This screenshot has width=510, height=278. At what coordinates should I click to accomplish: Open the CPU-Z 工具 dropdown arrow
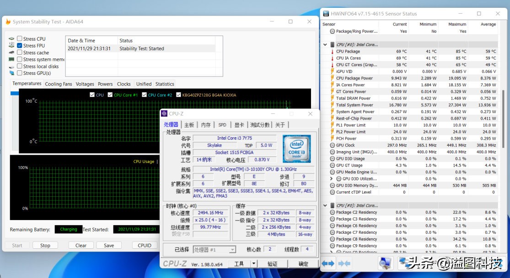click(x=254, y=264)
